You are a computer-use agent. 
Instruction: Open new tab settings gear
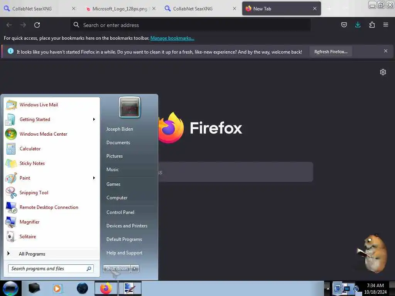point(383,72)
